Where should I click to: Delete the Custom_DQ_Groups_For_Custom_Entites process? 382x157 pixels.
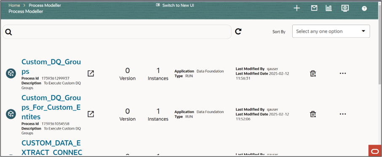[313, 114]
